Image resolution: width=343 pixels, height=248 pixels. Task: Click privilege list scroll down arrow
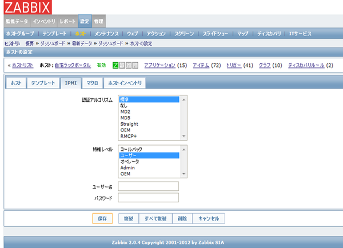(x=184, y=174)
